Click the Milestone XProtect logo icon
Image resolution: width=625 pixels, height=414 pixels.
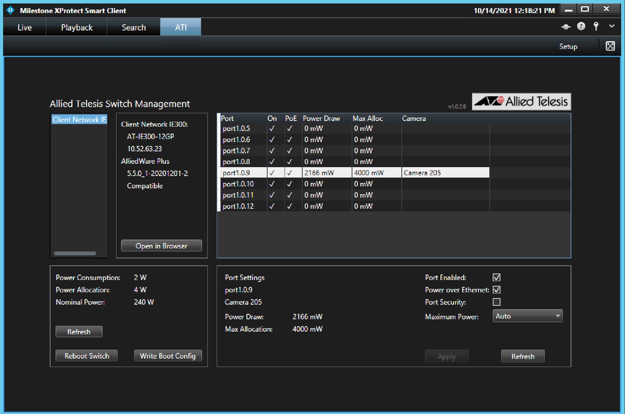pyautogui.click(x=10, y=10)
